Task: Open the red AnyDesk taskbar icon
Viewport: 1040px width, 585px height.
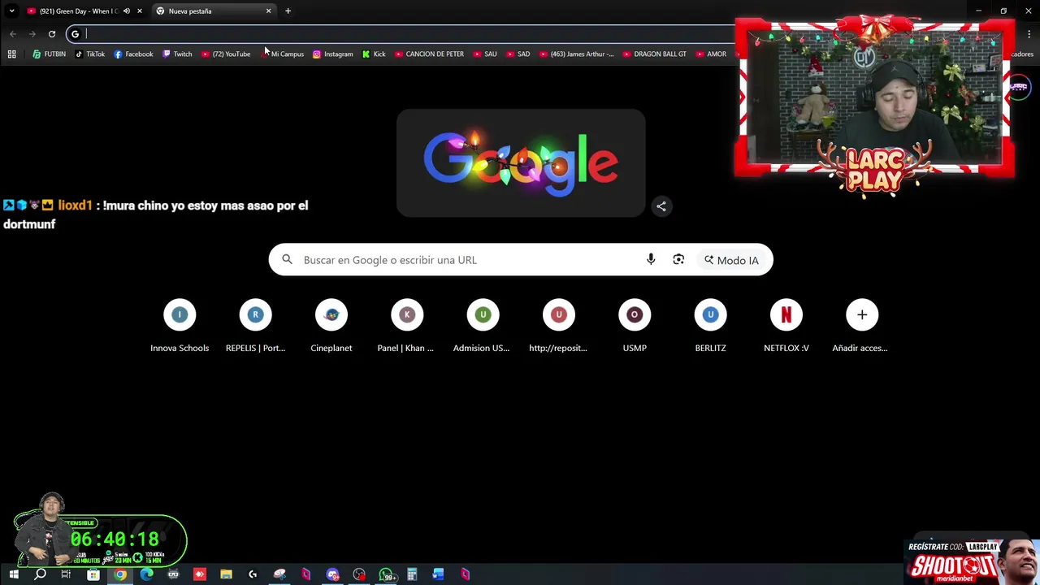Action: point(200,575)
